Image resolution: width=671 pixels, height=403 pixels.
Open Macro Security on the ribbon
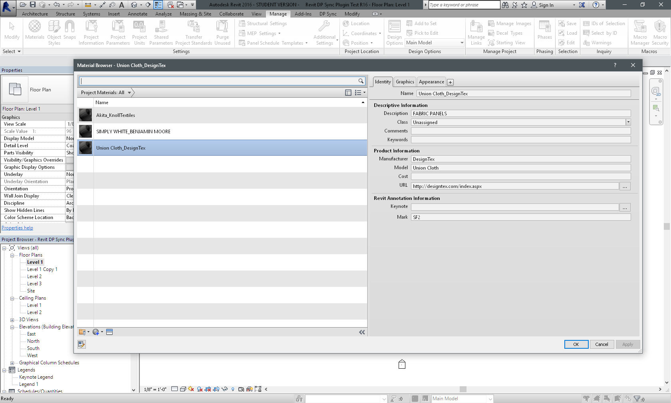coord(660,33)
